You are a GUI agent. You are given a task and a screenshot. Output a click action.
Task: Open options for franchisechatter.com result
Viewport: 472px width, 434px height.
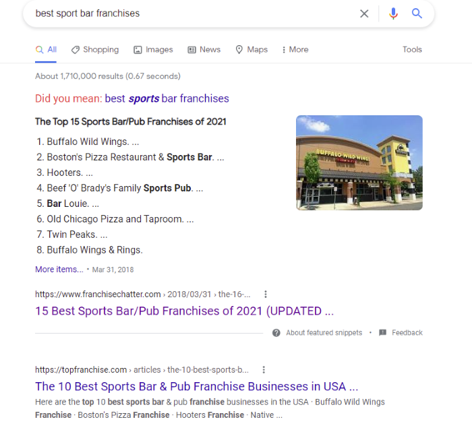(x=266, y=294)
